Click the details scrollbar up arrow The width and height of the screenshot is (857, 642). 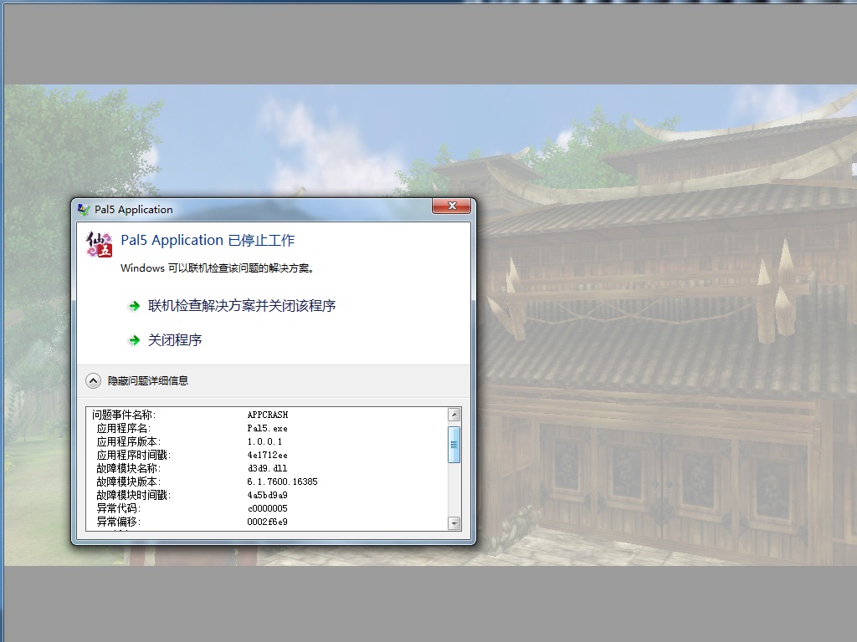[x=454, y=415]
